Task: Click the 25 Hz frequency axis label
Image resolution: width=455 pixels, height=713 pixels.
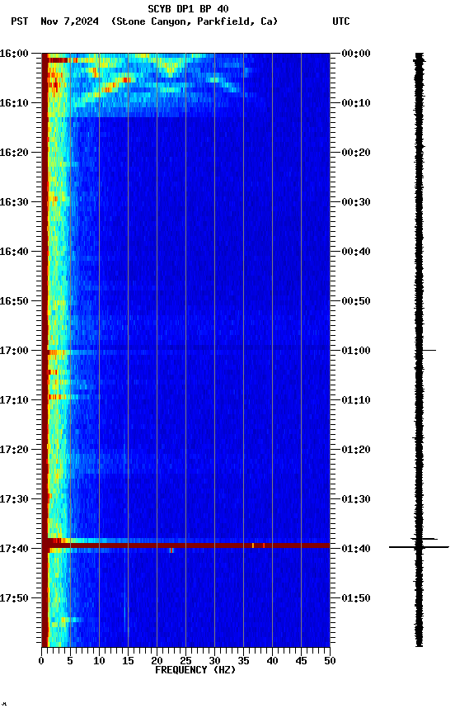Action: click(x=185, y=661)
